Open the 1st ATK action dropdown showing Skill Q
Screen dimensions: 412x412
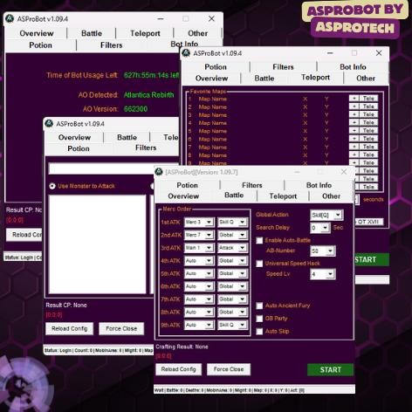[x=233, y=222]
